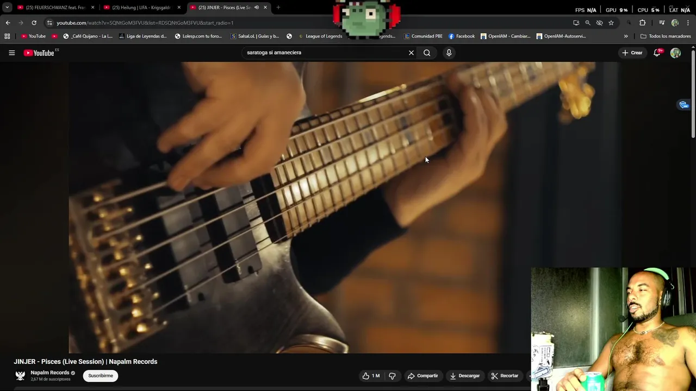Viewport: 696px width, 391px height.
Task: Go back in browser history
Action: (8, 23)
